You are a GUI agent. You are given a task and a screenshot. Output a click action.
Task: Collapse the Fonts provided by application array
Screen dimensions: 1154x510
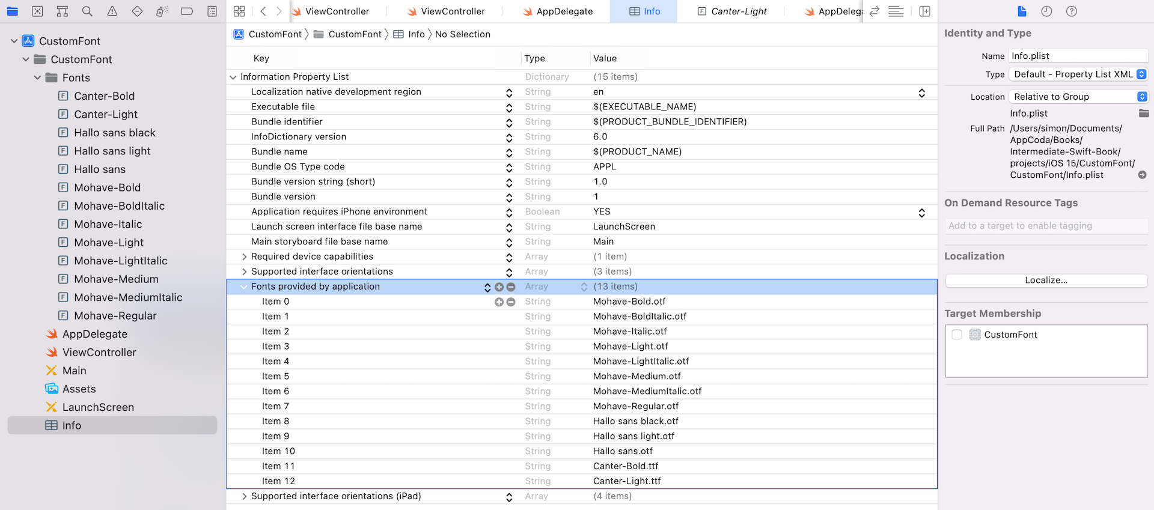pyautogui.click(x=244, y=287)
